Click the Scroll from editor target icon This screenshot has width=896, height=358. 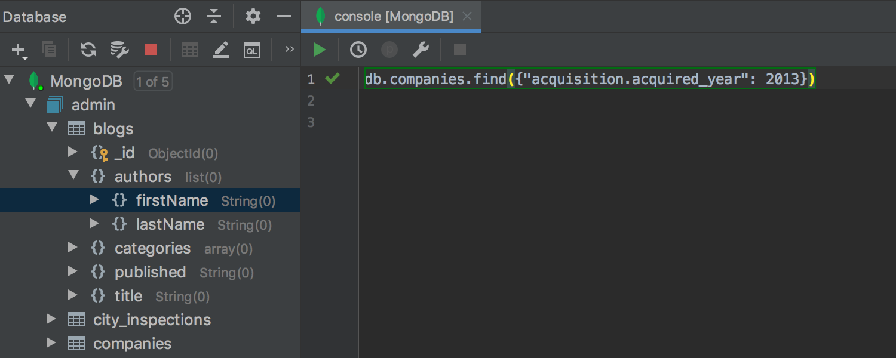[183, 16]
